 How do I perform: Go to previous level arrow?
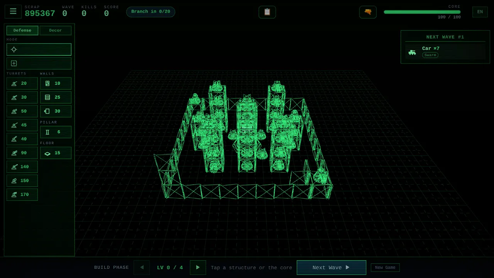pos(142,267)
